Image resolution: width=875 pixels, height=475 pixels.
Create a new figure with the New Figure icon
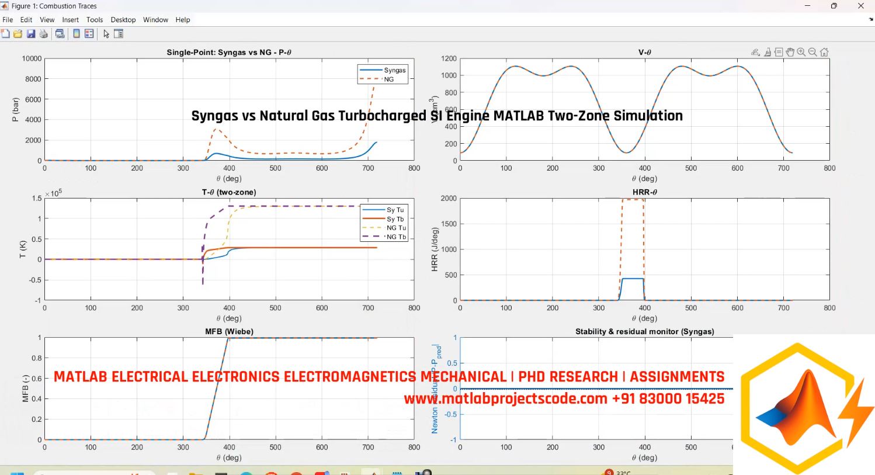(x=6, y=33)
